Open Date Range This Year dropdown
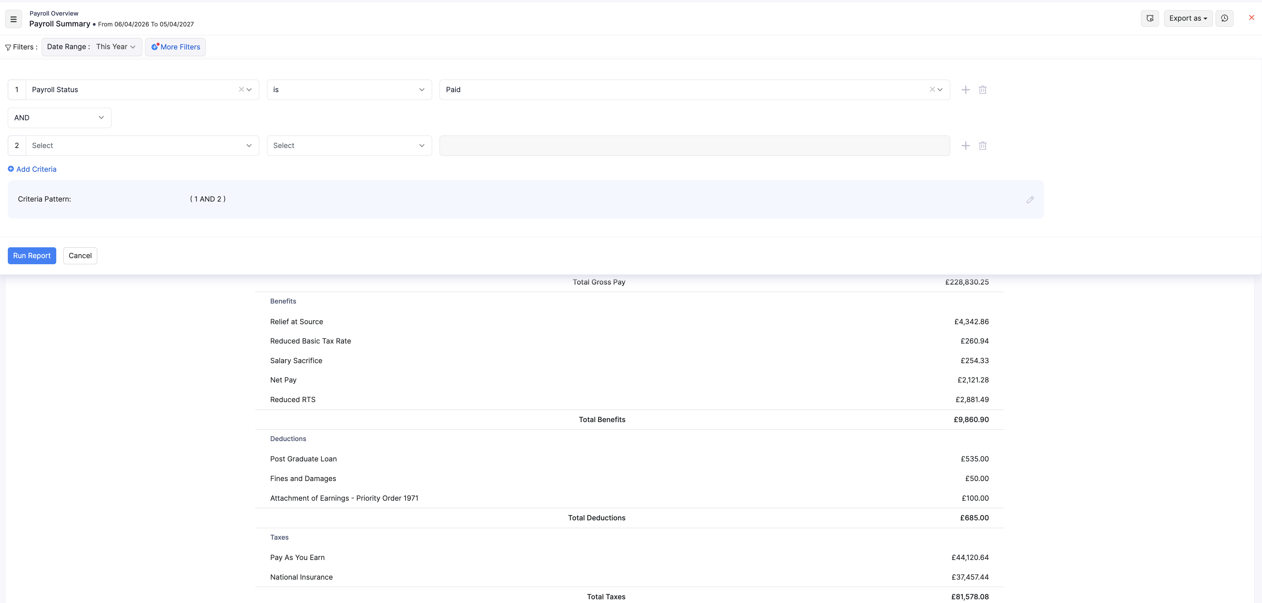This screenshot has height=603, width=1262. coord(91,47)
